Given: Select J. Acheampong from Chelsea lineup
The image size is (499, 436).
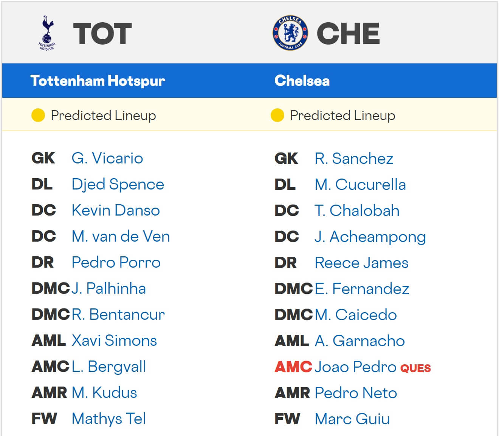Looking at the screenshot, I should coord(370,237).
